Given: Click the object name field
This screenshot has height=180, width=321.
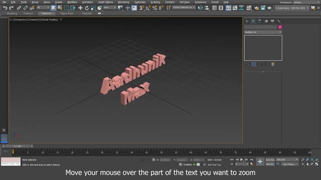Looking at the screenshot, I should tap(261, 27).
